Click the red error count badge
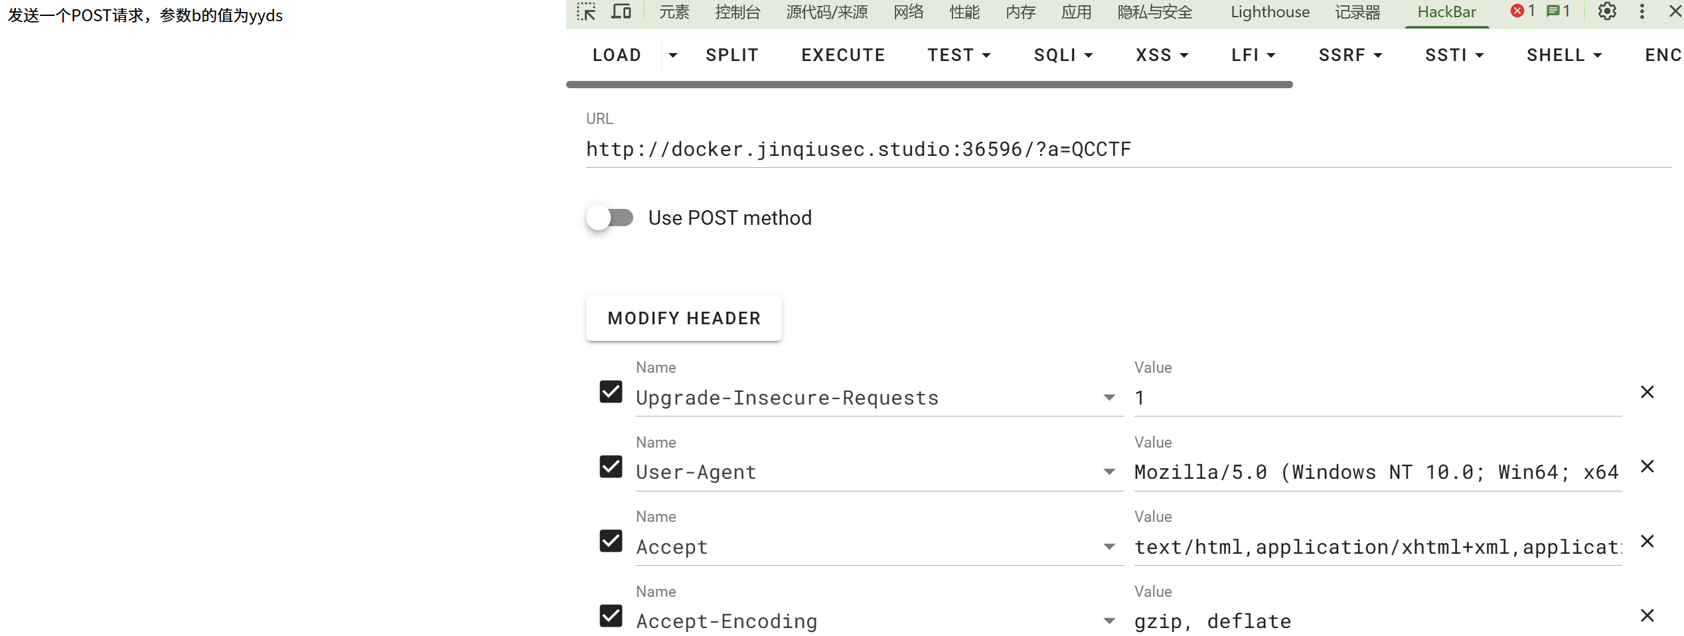Viewport: 1684px width, 636px height. [1523, 11]
